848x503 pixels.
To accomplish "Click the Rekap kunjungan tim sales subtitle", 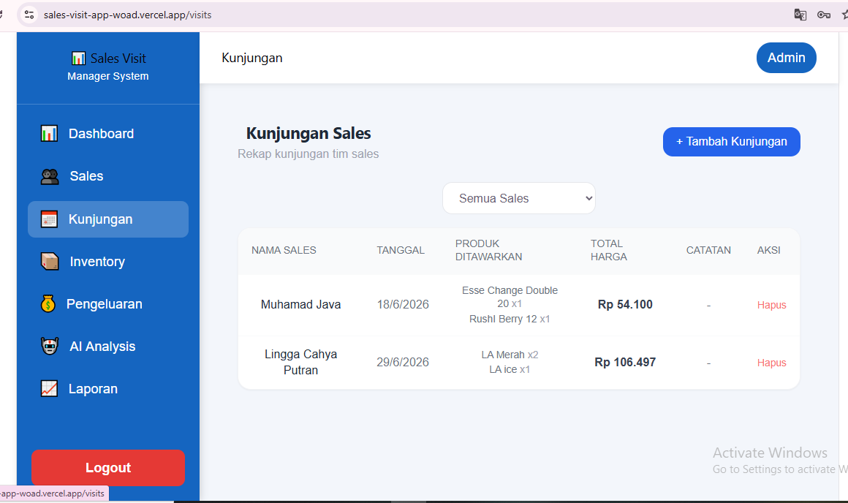I will click(308, 154).
